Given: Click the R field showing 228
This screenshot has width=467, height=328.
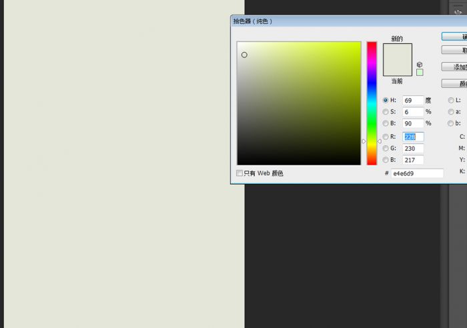Looking at the screenshot, I should pyautogui.click(x=413, y=137).
